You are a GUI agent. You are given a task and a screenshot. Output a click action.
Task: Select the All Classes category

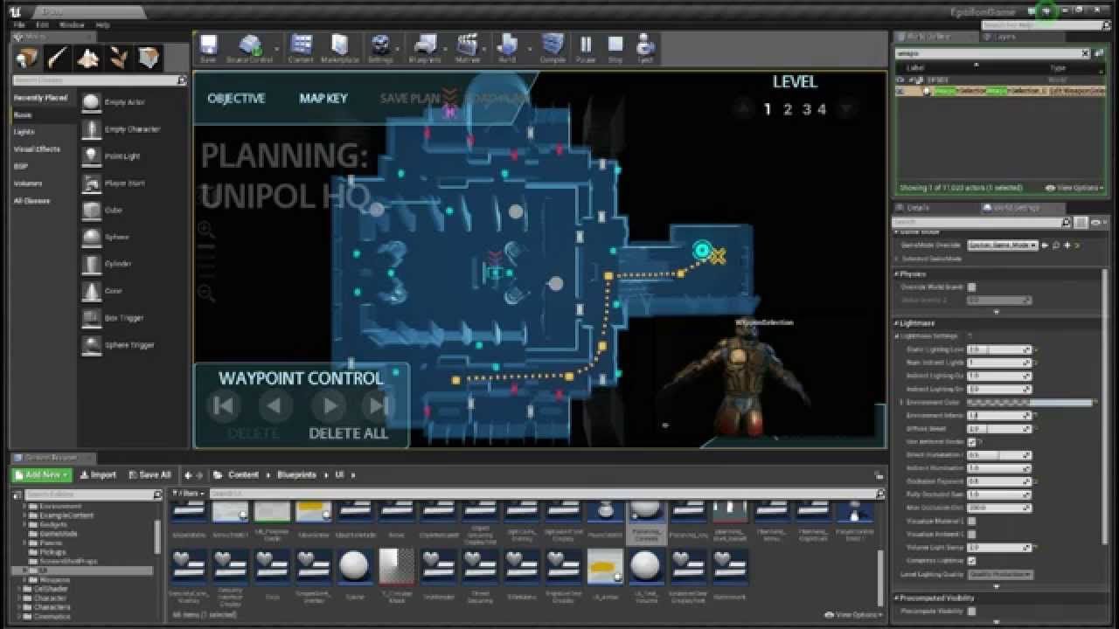(x=31, y=201)
